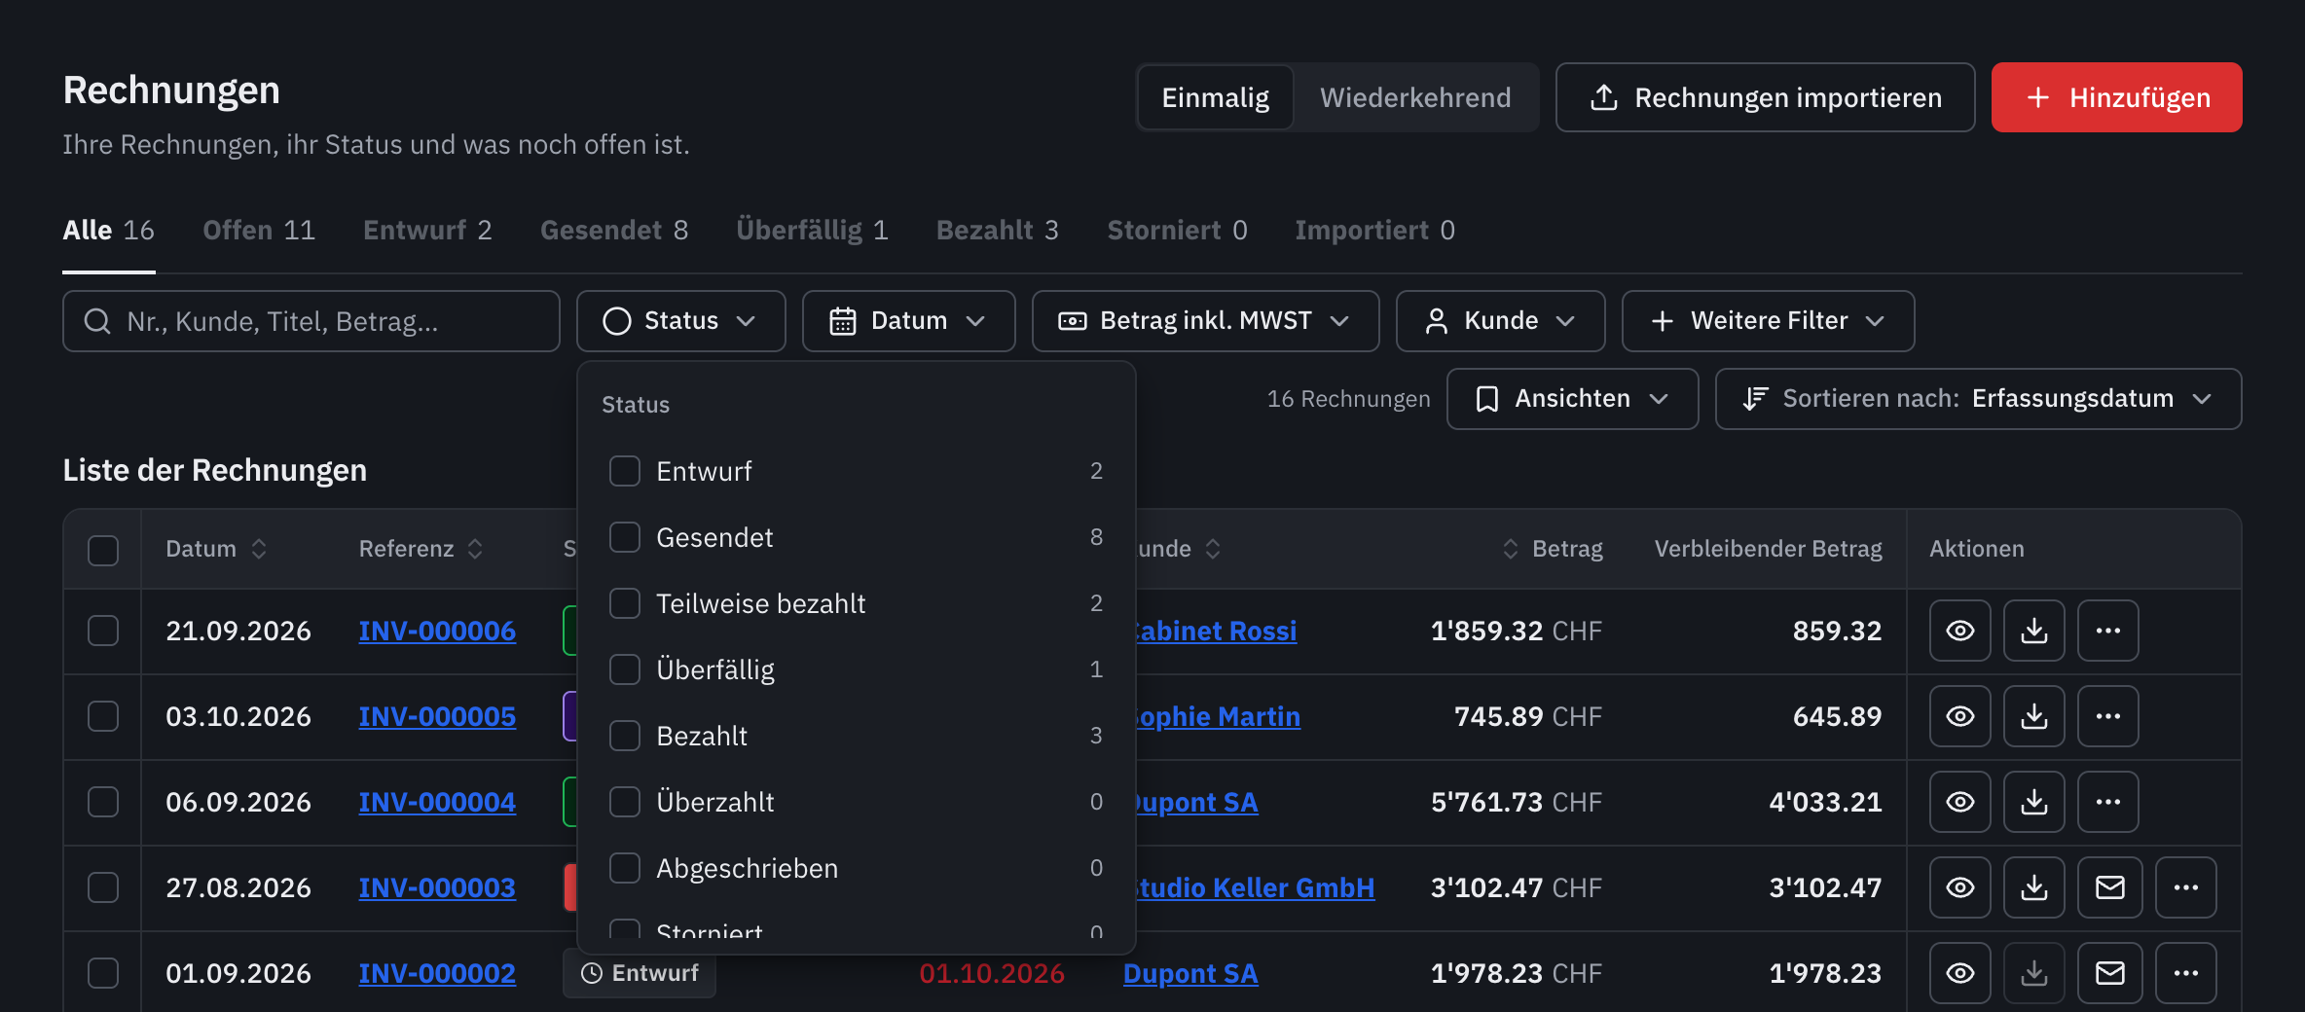Open more actions for INV-000002

tap(2186, 973)
